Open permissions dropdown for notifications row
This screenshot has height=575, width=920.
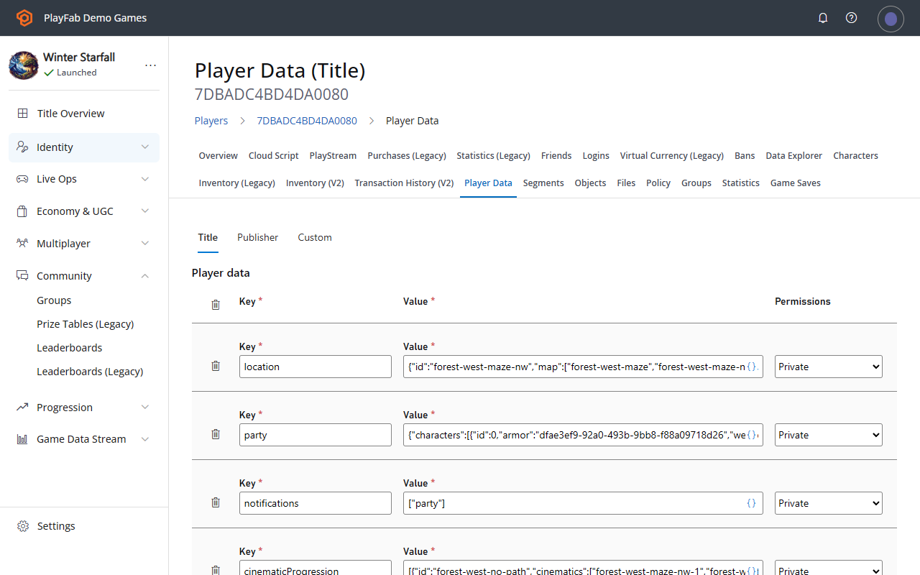pos(829,503)
